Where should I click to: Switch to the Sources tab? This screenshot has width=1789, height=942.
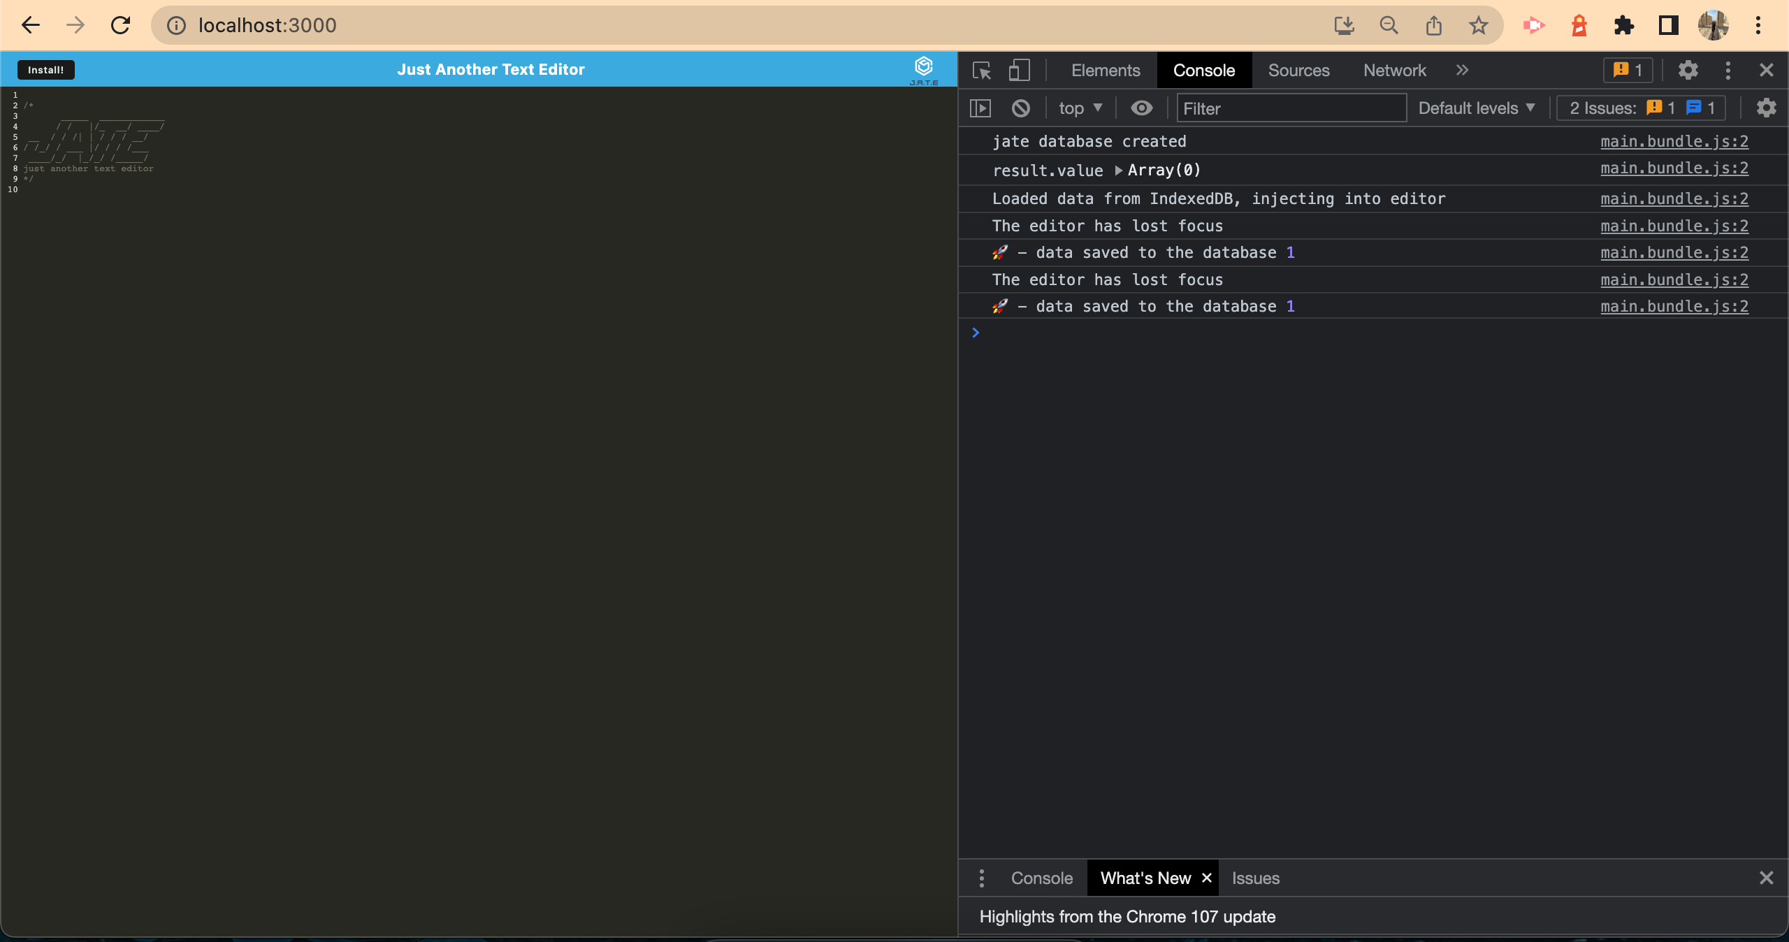click(x=1298, y=70)
